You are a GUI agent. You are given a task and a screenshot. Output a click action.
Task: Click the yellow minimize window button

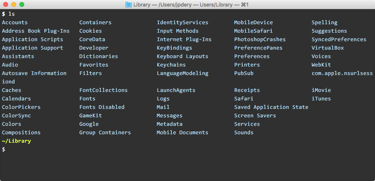(x=14, y=4)
